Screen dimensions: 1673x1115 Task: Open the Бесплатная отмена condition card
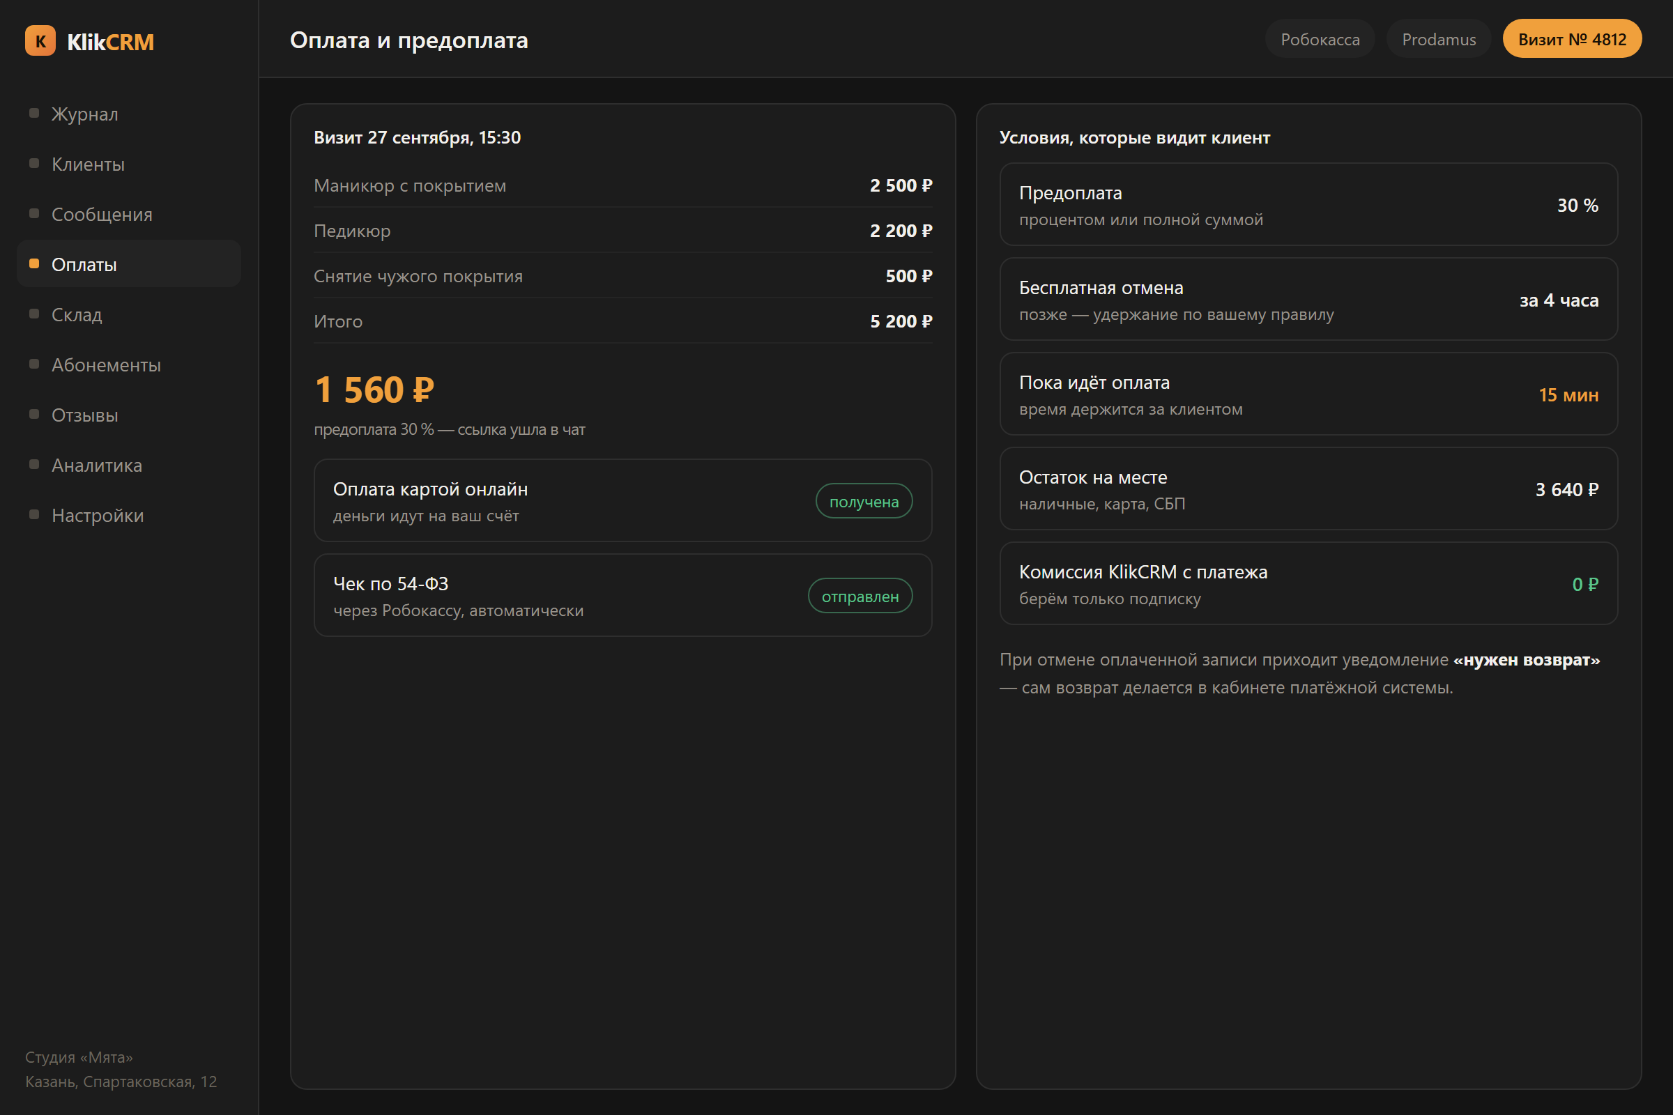coord(1309,300)
